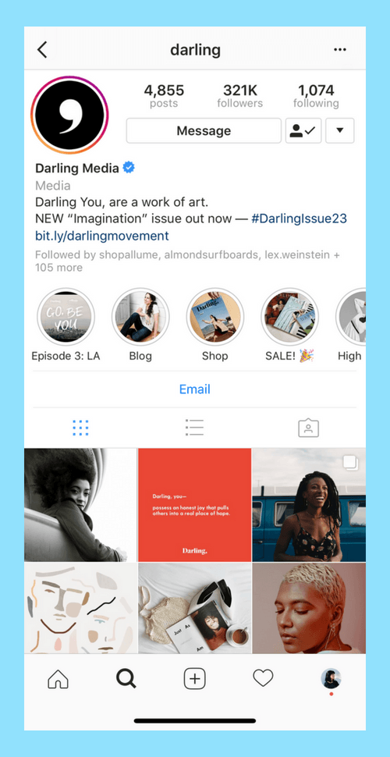The height and width of the screenshot is (757, 390).
Task: Go back using the top-left arrow
Action: coord(42,50)
